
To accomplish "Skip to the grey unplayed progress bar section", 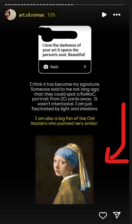I will pyautogui.click(x=99, y=5).
